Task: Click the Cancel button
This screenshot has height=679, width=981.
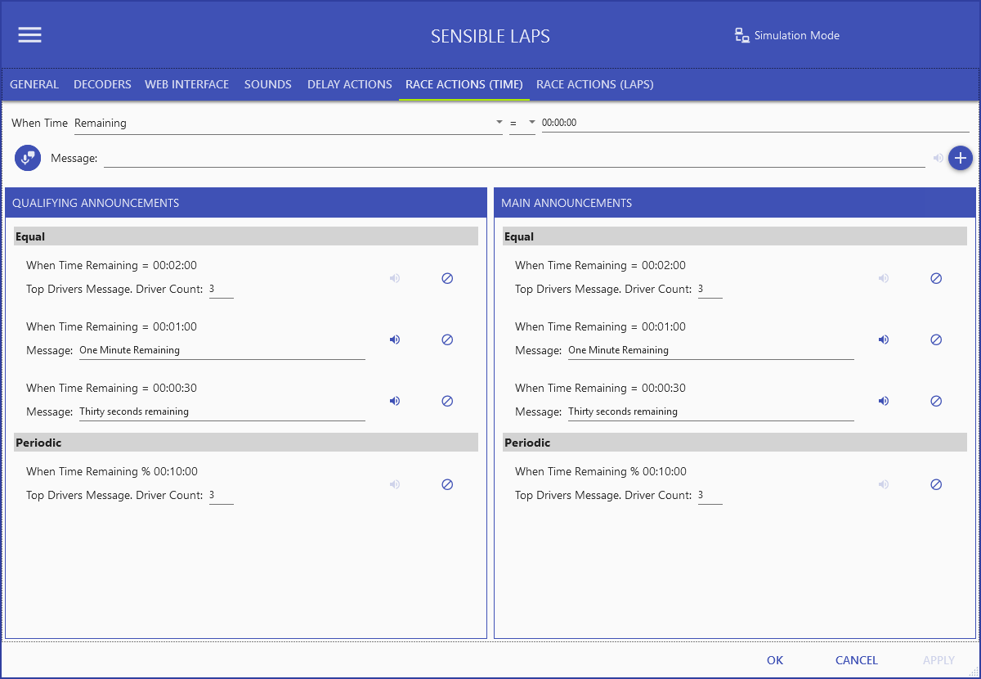Action: click(x=857, y=660)
